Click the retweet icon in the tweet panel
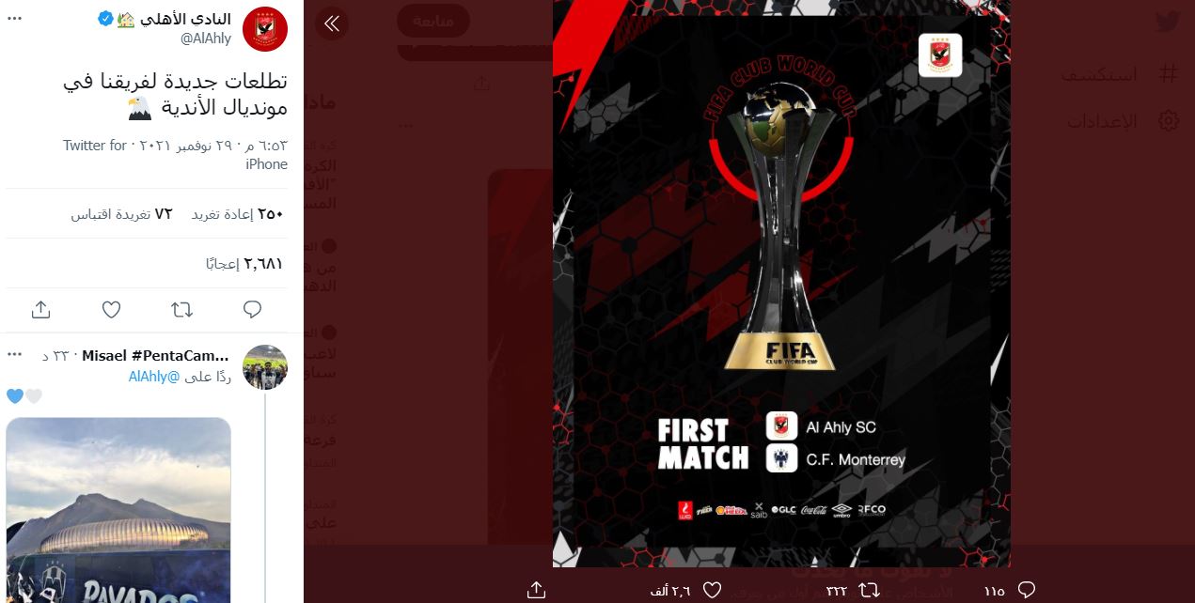Image resolution: width=1195 pixels, height=603 pixels. [x=181, y=309]
